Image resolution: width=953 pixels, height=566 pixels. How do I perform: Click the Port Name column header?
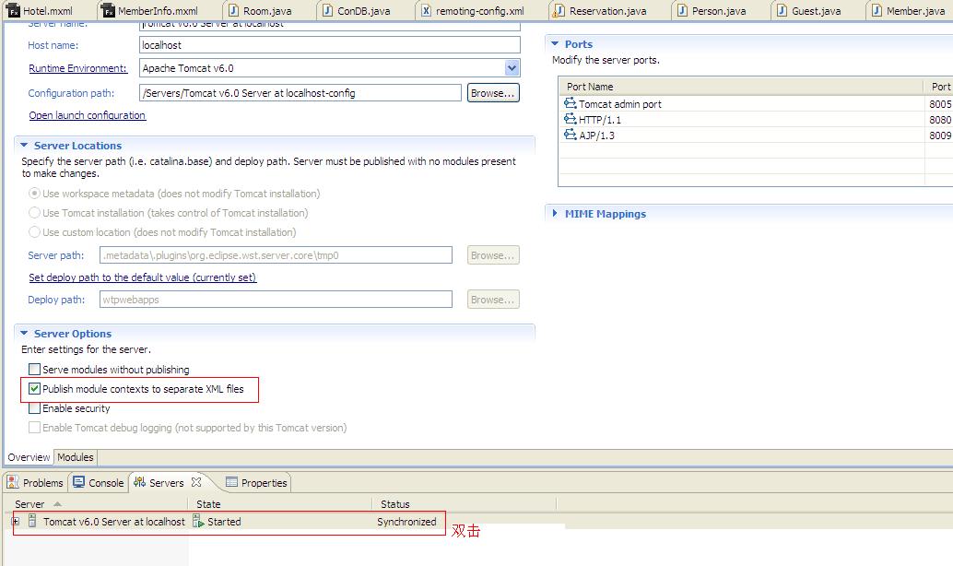pyautogui.click(x=740, y=87)
